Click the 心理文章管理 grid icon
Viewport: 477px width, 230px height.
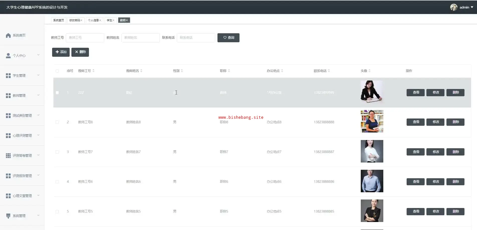coord(8,196)
